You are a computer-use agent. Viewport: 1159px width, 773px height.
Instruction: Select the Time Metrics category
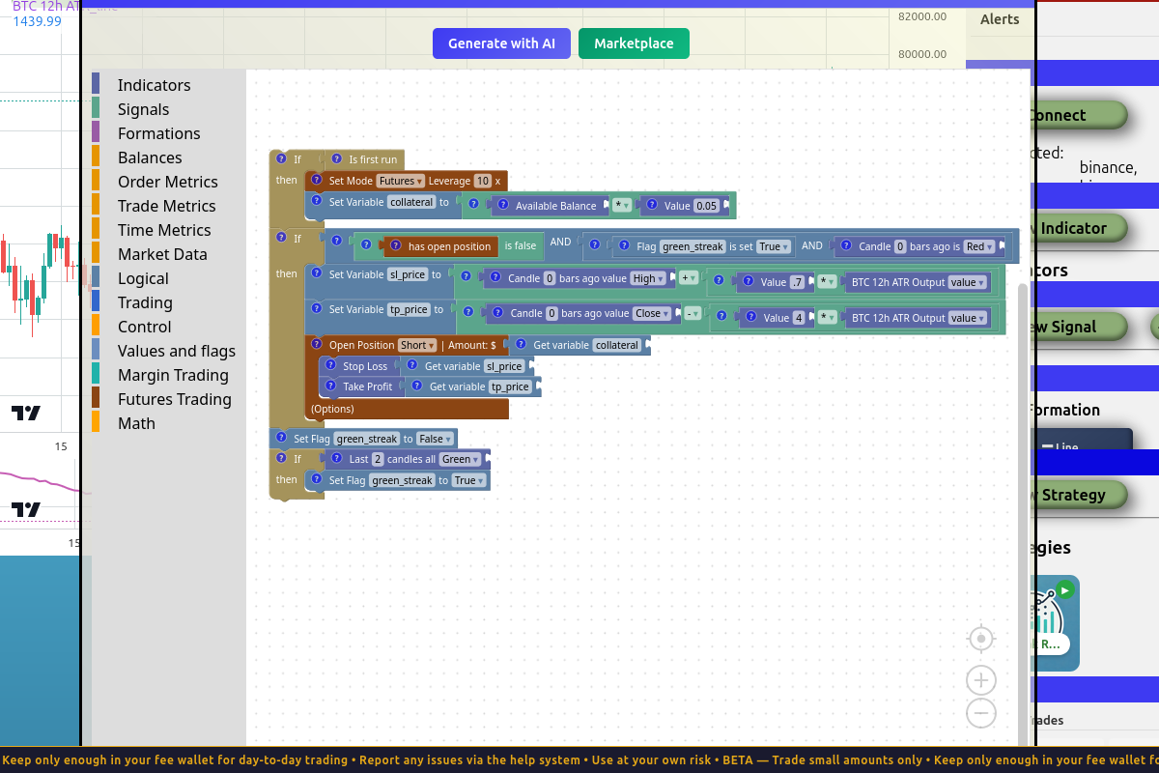(x=164, y=230)
